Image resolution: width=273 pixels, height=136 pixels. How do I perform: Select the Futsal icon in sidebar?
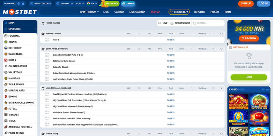pyautogui.click(x=6, y=109)
